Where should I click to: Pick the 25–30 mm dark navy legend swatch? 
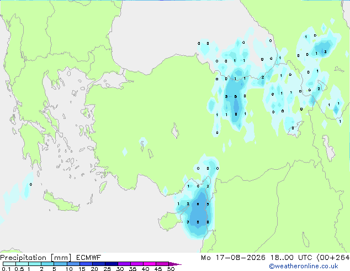112,264
